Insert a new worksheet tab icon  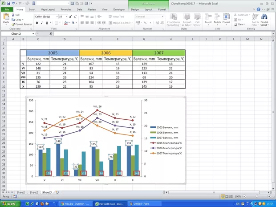click(57, 192)
